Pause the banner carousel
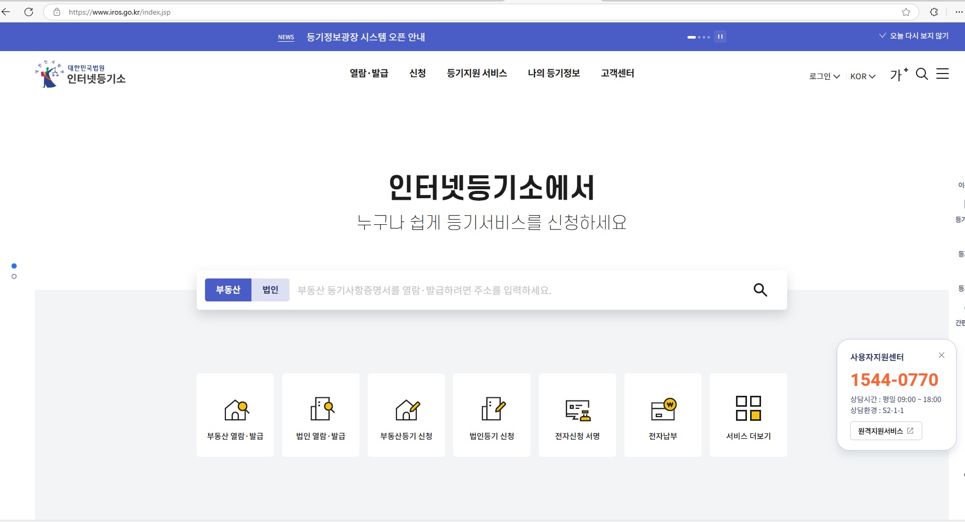 [x=720, y=37]
